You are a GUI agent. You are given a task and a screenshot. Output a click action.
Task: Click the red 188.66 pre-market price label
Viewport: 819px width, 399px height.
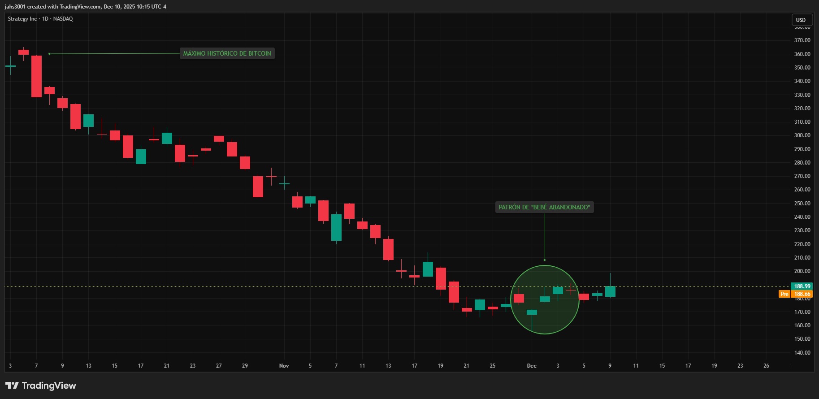[802, 294]
